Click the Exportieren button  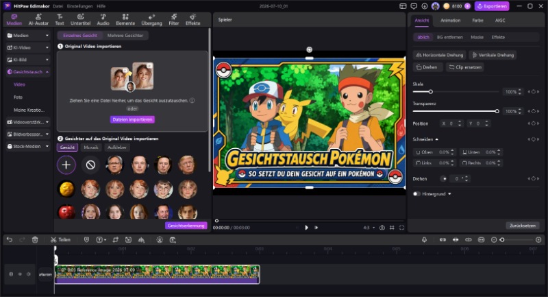coord(492,6)
